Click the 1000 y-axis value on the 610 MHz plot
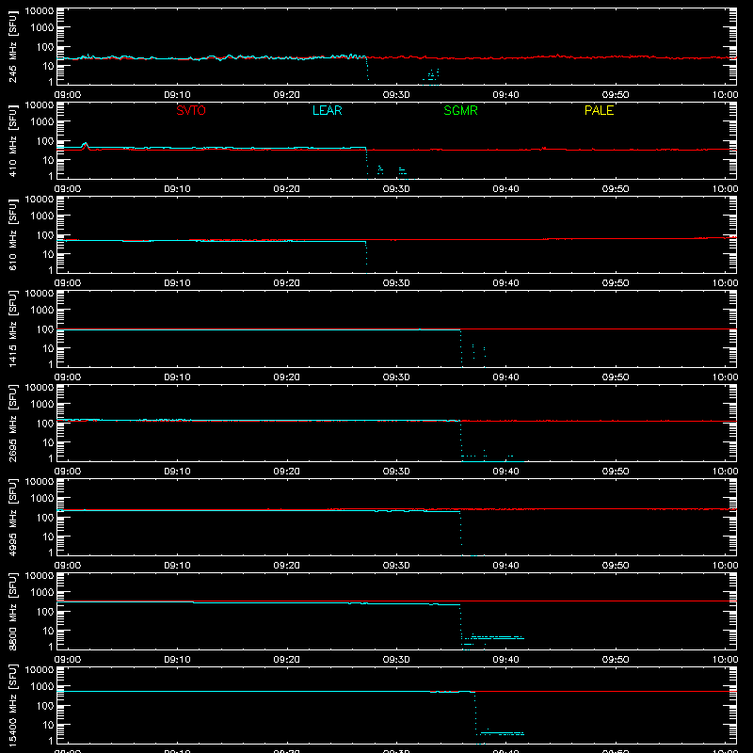The image size is (753, 753). (42, 216)
